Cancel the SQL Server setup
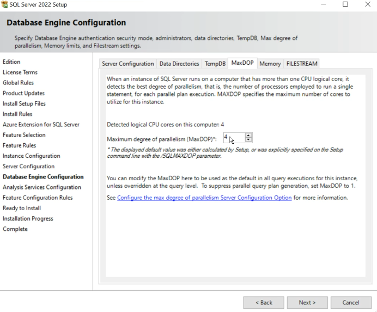Screen dimensions: 377x312 tap(351, 302)
